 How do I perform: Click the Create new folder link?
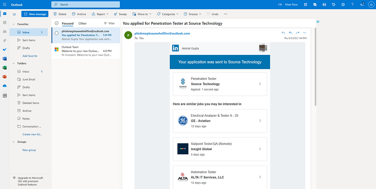pyautogui.click(x=32, y=134)
